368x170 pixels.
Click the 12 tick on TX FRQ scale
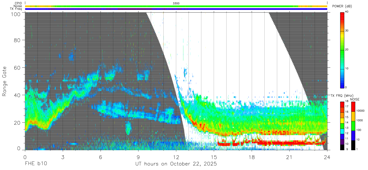347,133
